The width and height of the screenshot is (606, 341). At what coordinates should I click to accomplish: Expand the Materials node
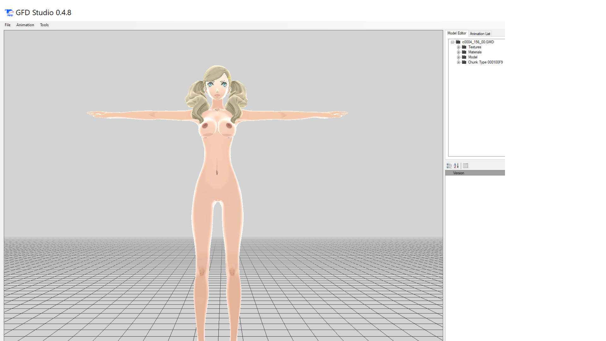click(459, 52)
